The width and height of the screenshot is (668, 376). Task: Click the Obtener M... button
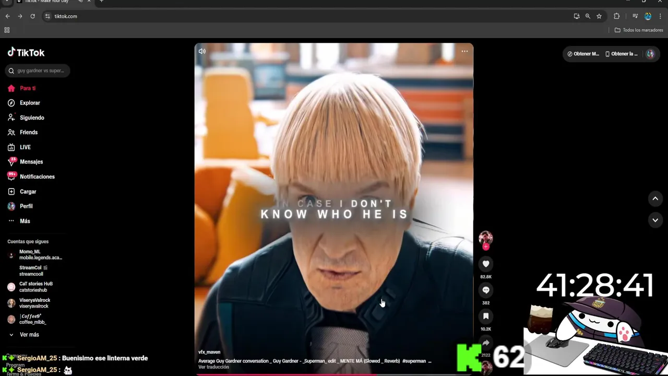coord(583,54)
